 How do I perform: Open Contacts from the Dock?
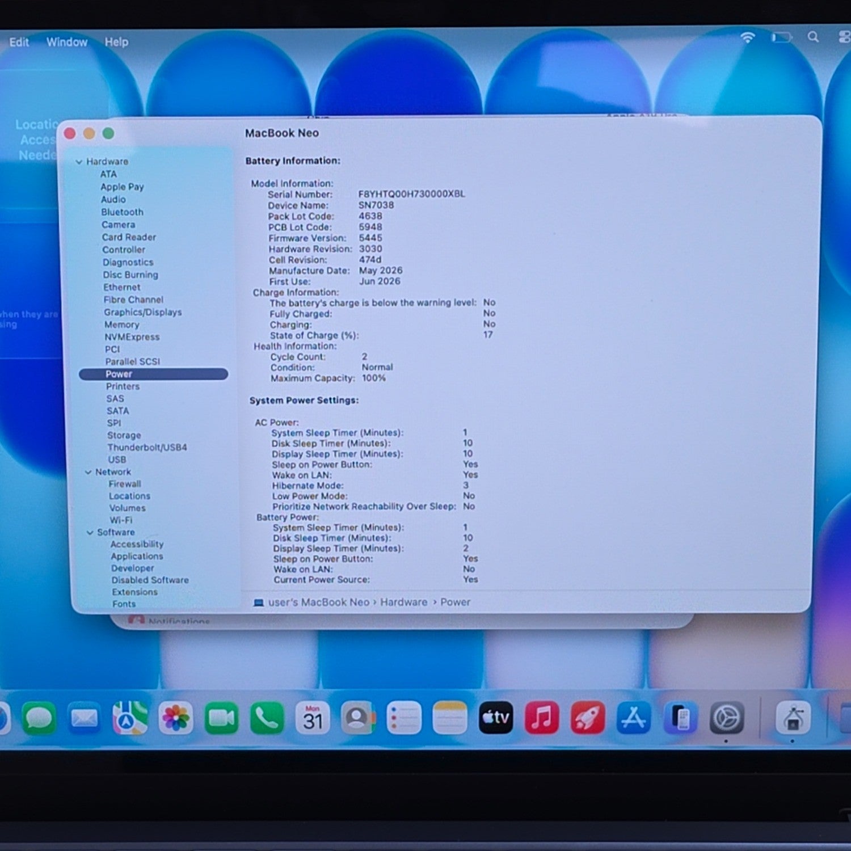[358, 718]
